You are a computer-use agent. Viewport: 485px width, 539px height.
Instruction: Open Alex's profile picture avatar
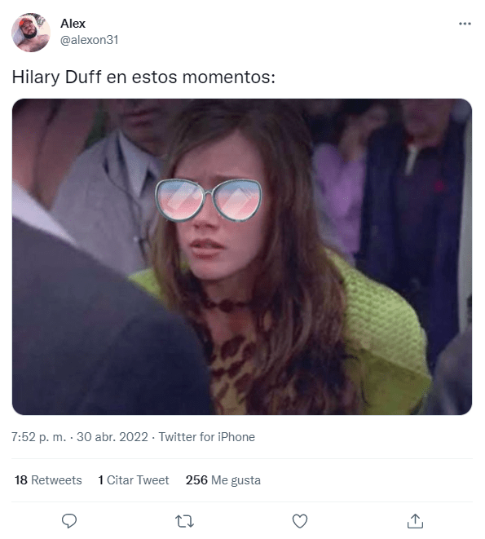(x=31, y=33)
